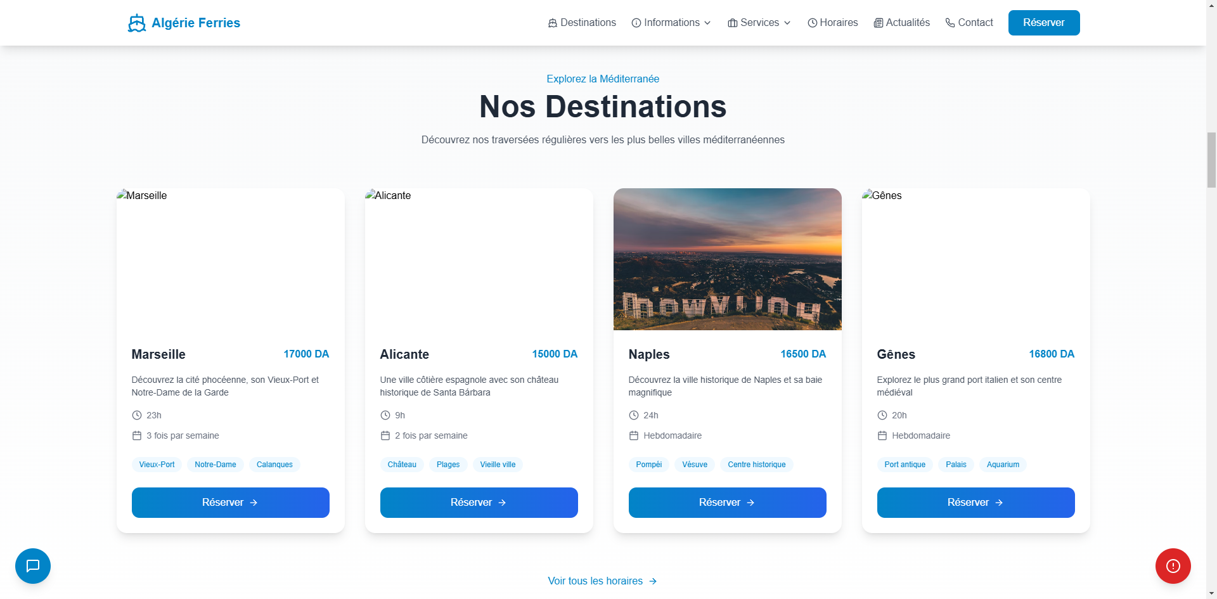Select the Centre historique tag
Screen dimensions: 1217x599
[757, 465]
